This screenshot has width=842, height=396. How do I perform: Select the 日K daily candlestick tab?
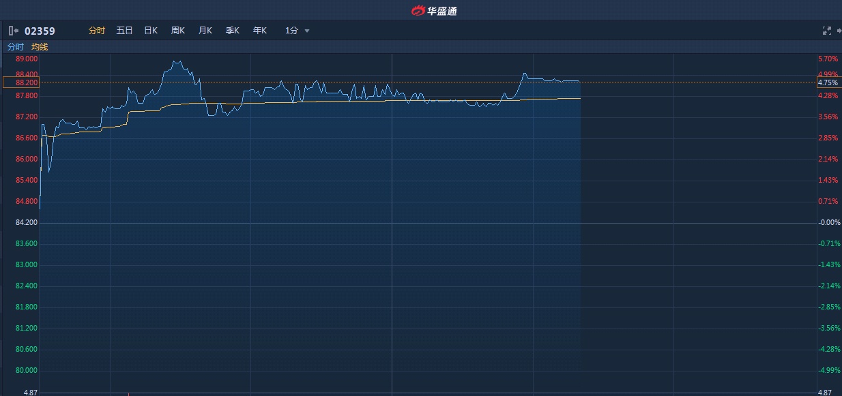151,31
